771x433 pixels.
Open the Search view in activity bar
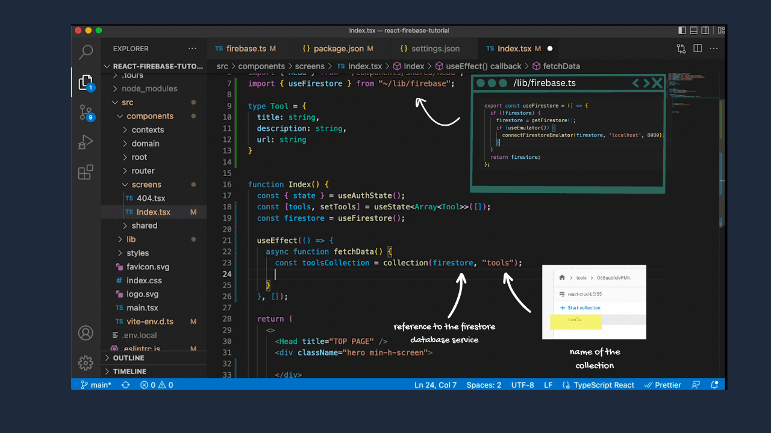click(86, 52)
